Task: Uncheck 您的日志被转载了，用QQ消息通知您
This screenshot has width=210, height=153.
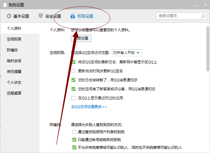Action: [73, 80]
